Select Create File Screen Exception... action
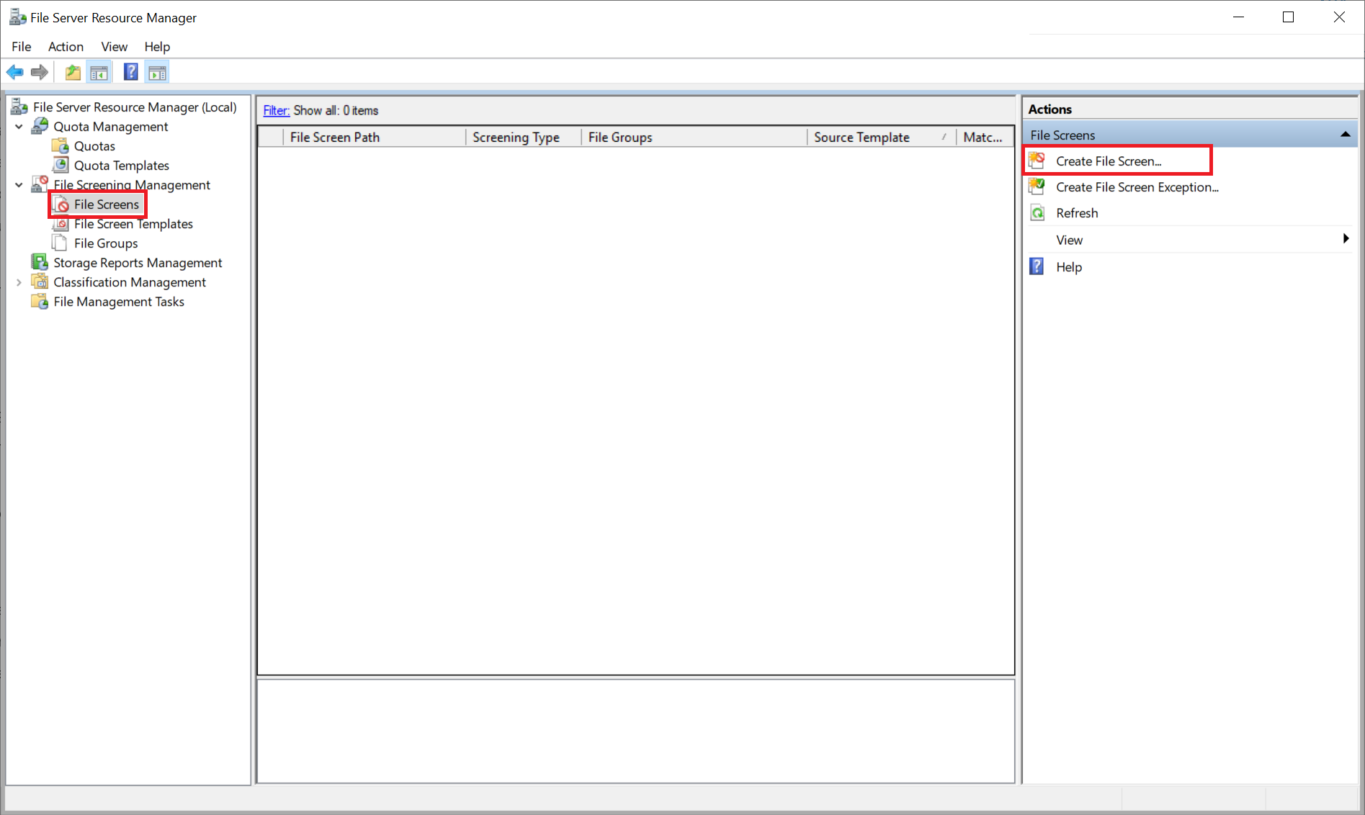Image resolution: width=1365 pixels, height=815 pixels. point(1137,187)
